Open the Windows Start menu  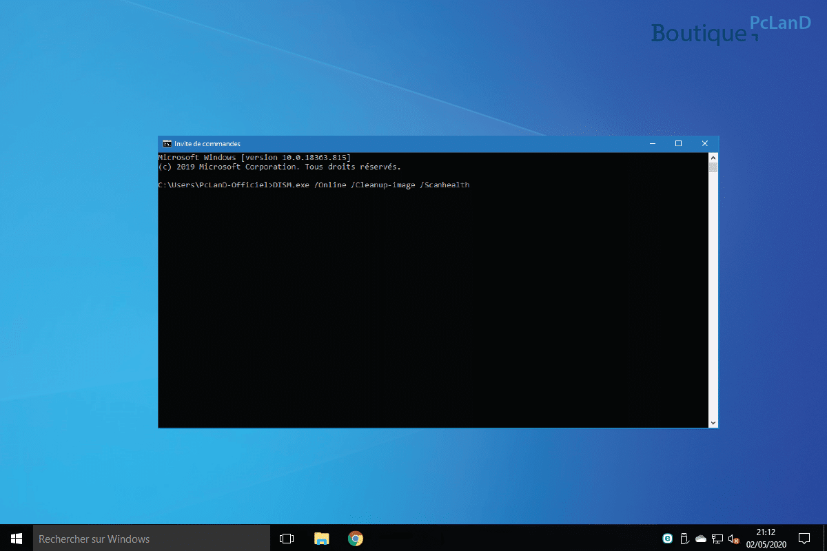(17, 538)
